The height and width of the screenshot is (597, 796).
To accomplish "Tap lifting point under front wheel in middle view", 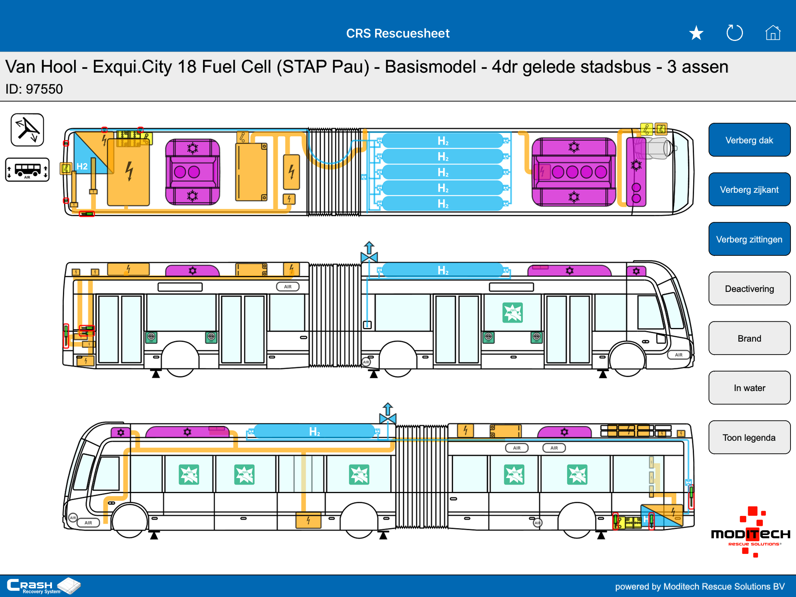I will click(603, 374).
